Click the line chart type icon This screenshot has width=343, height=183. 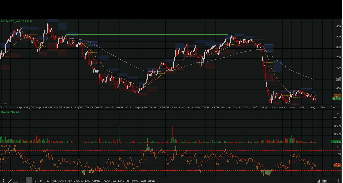click(x=317, y=181)
